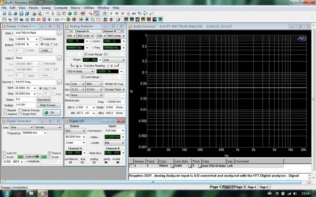Open the Output connector BNC dropdown
Image resolution: width=316 pixels, height=197 pixels.
(83, 131)
